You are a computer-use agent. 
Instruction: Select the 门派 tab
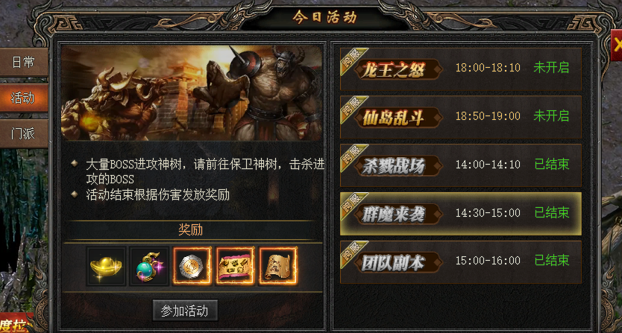click(23, 133)
